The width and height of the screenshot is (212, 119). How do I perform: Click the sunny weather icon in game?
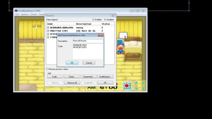127,86
